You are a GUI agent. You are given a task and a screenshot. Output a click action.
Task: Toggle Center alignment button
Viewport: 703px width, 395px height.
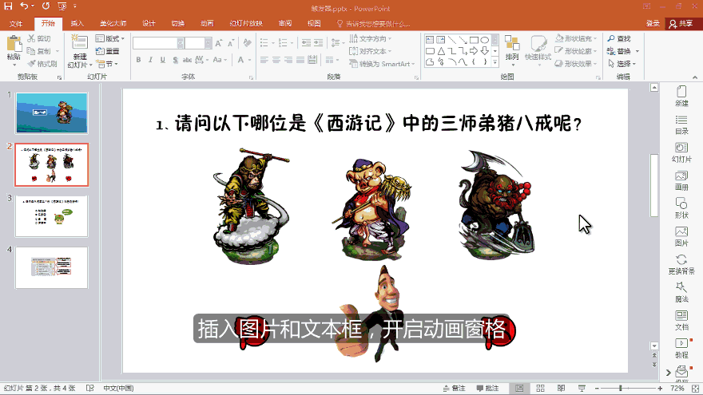tap(276, 60)
